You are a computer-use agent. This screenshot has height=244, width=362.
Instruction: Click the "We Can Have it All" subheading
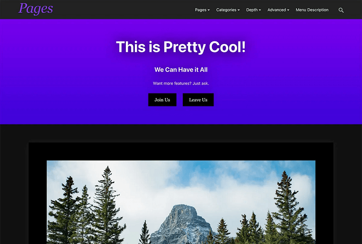coord(181,70)
